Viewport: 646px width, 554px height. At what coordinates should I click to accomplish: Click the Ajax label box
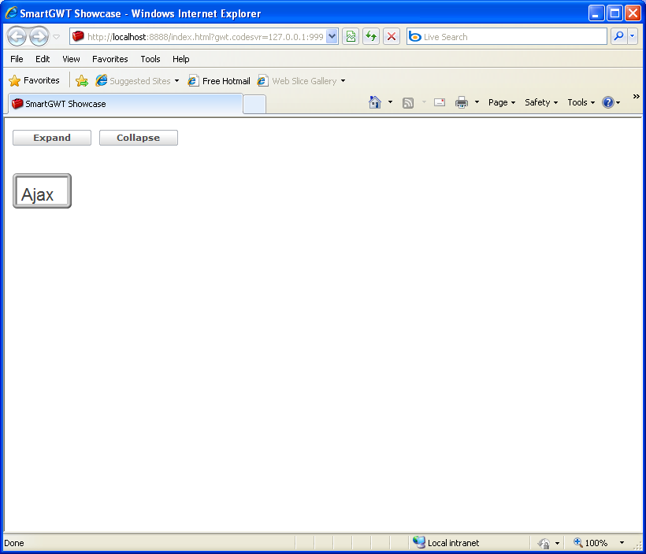click(x=42, y=191)
